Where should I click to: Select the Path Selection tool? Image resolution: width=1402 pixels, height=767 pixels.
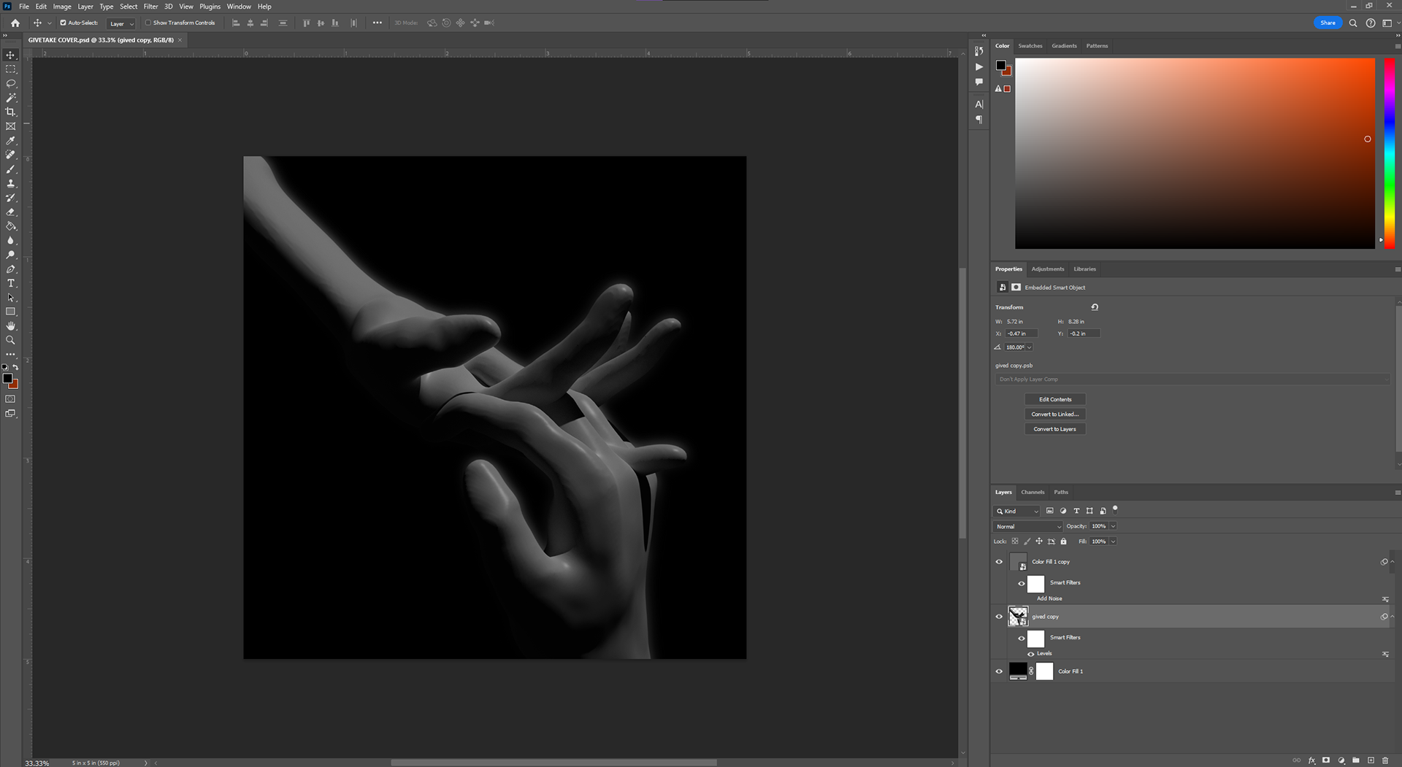11,298
